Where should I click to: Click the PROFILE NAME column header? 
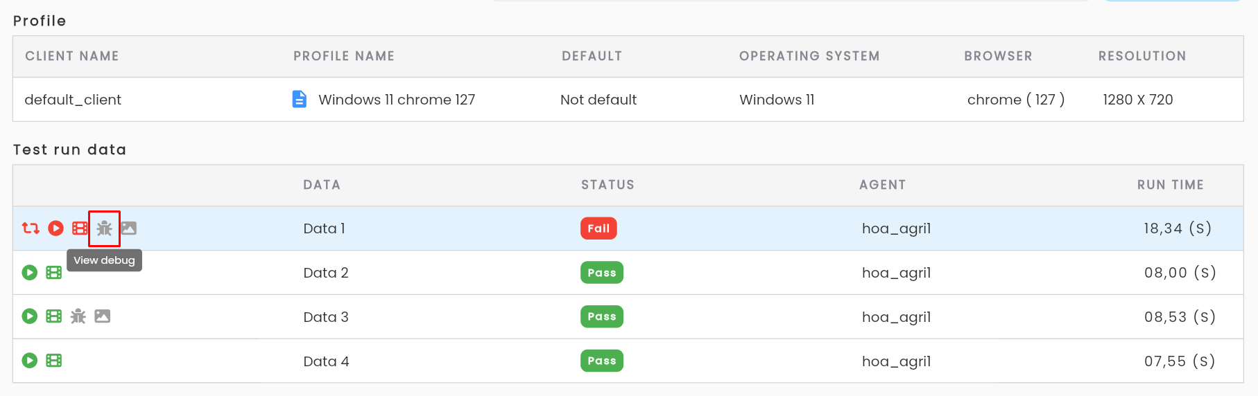coord(344,56)
